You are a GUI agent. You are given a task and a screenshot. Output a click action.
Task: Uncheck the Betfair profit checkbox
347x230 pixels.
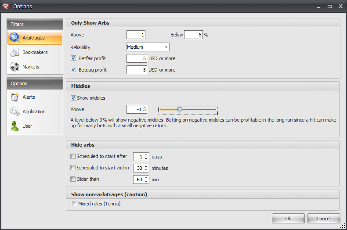(x=73, y=58)
